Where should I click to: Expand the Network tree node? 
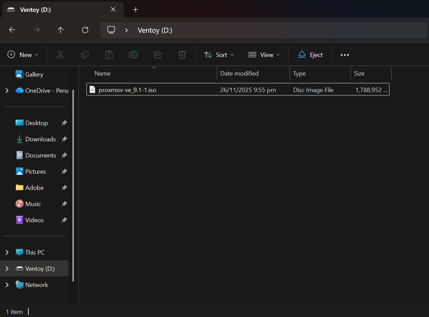pos(7,285)
